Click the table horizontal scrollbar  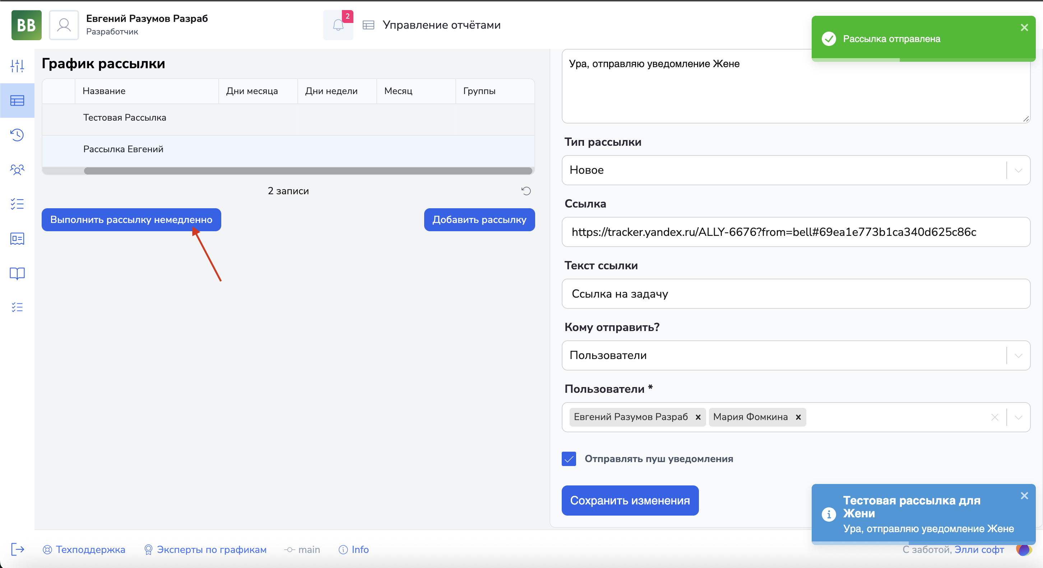[308, 171]
